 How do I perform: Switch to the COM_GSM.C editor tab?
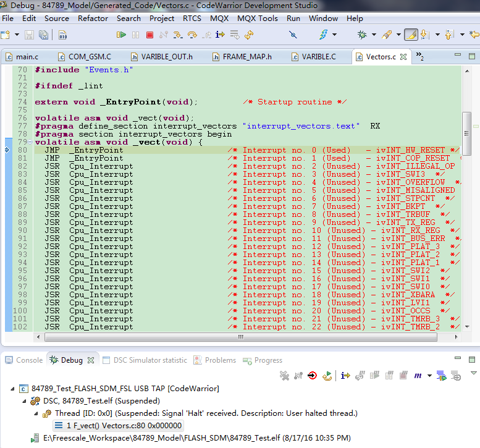click(x=85, y=57)
